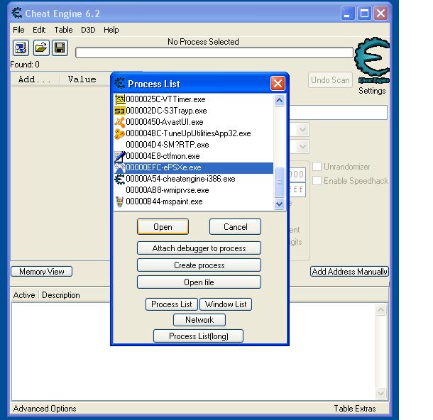433x420 pixels.
Task: Tick the Enable Speedhack checkbox
Action: [317, 180]
